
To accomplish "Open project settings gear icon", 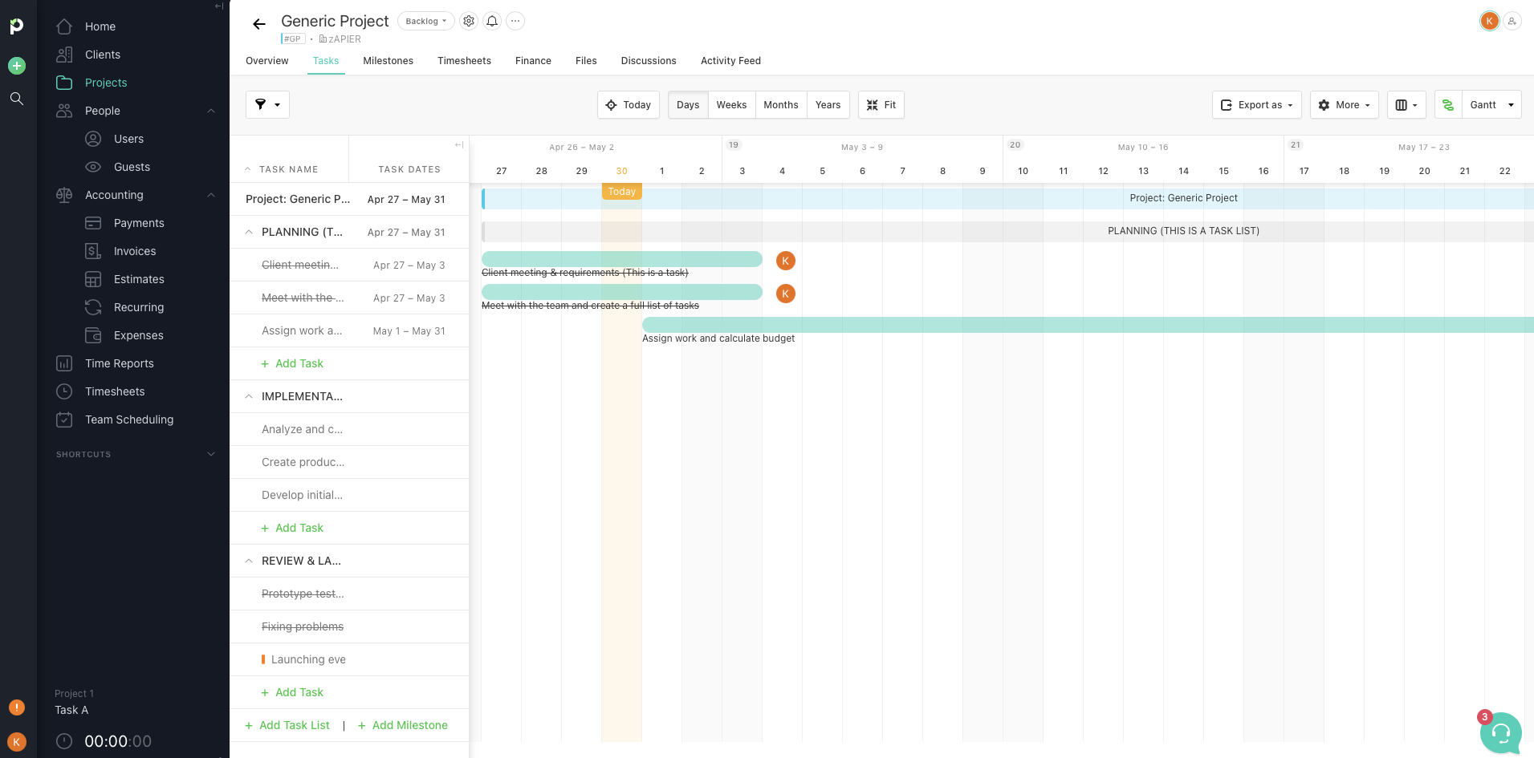I will pos(469,21).
